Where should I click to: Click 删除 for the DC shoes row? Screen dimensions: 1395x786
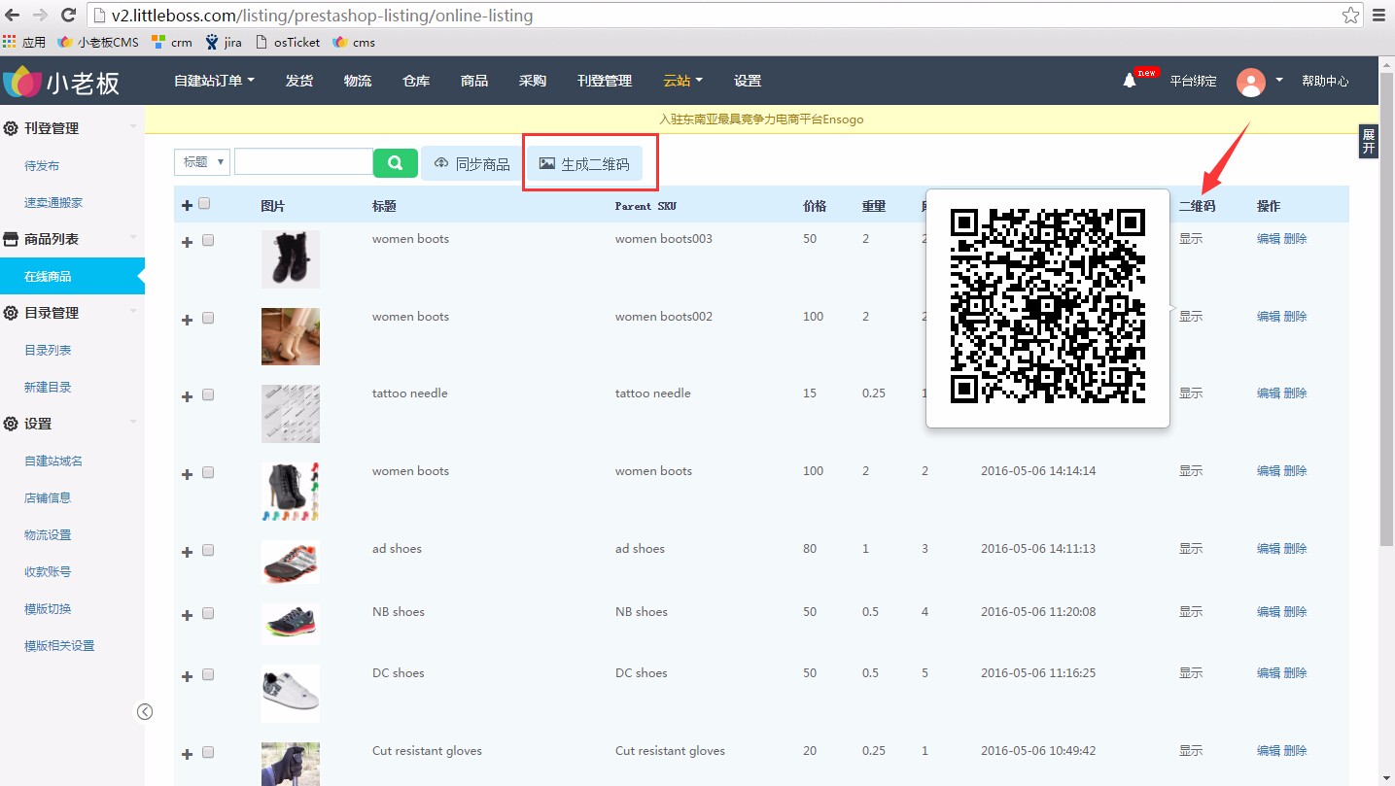pos(1295,673)
